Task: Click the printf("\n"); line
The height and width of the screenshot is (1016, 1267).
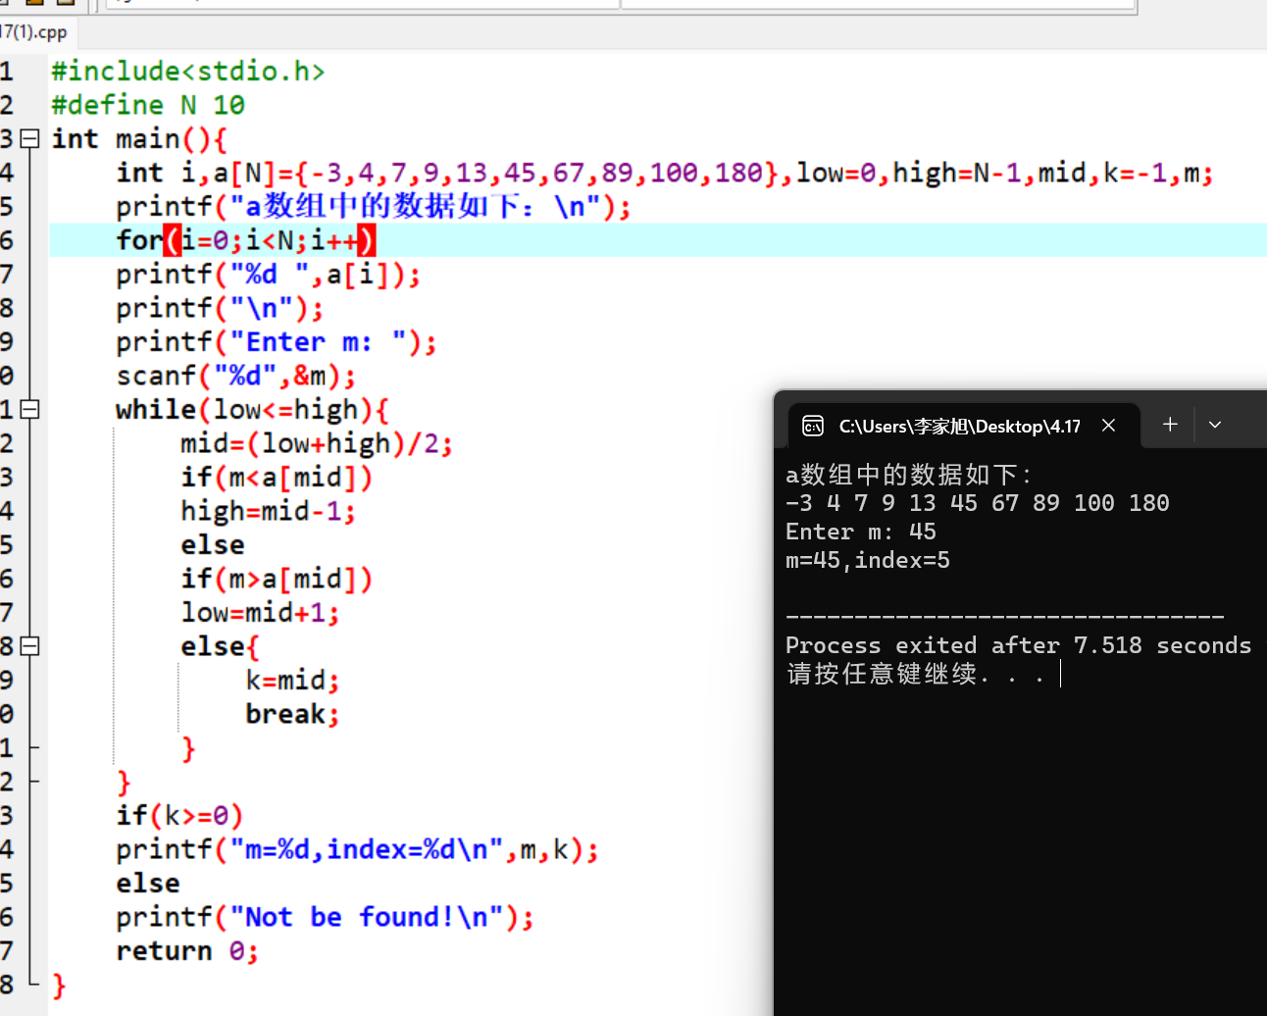Action: click(220, 308)
